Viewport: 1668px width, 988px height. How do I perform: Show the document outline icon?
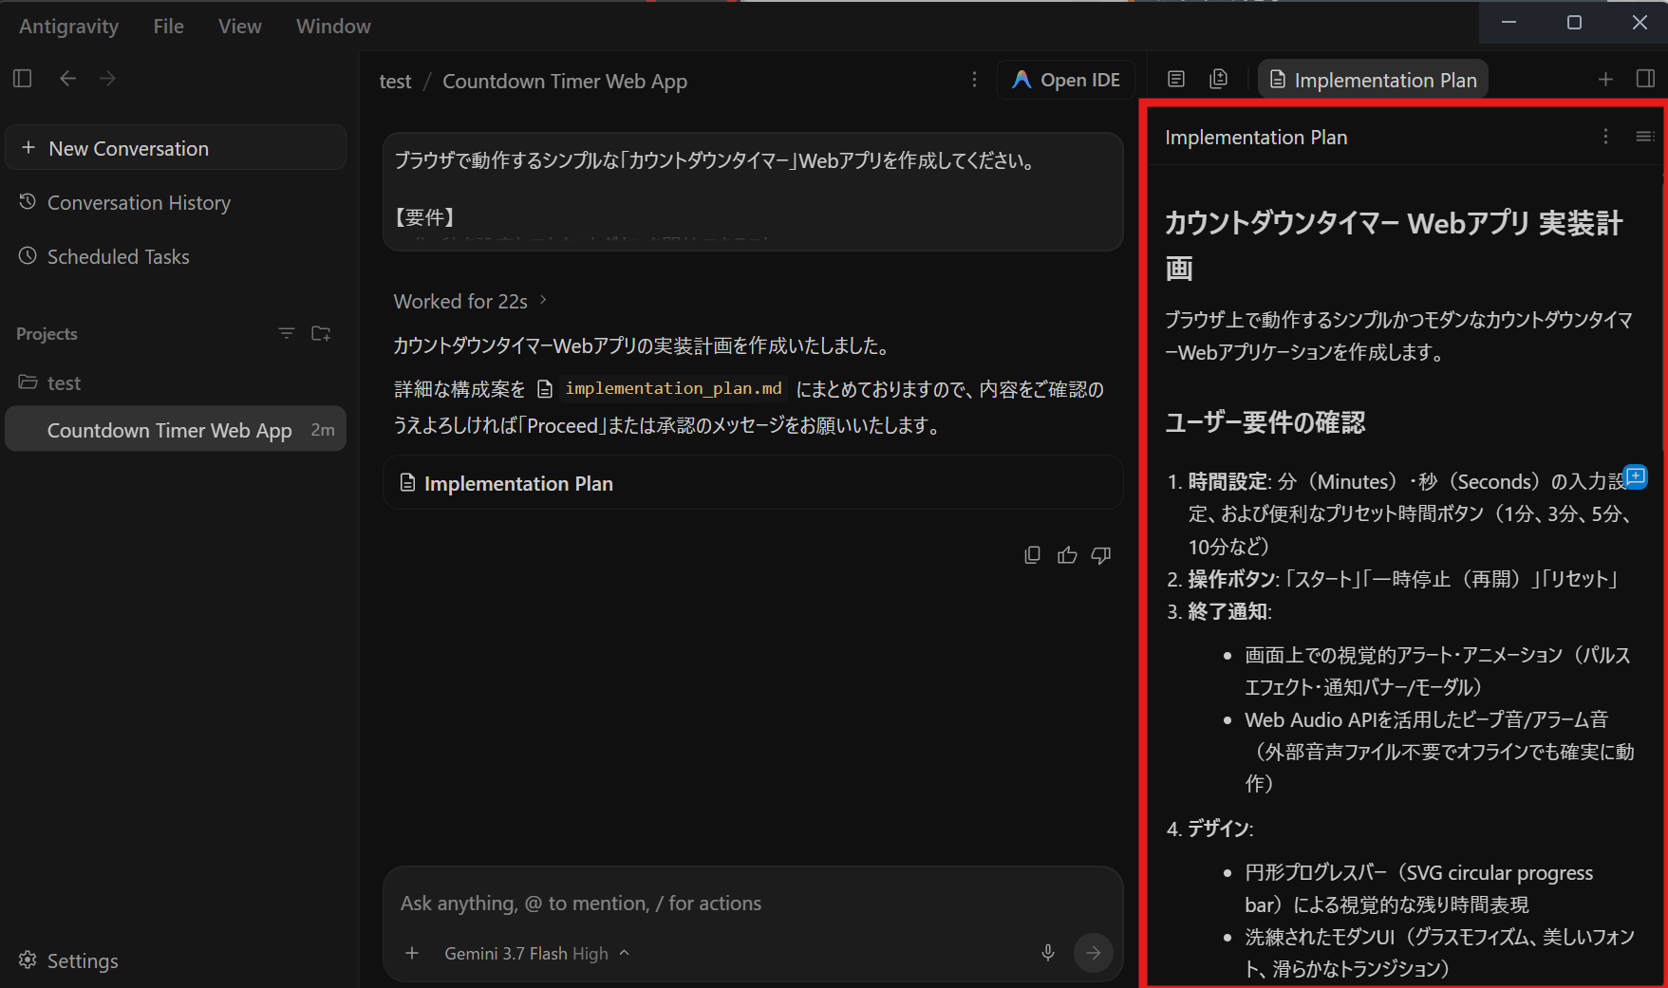(x=1645, y=137)
